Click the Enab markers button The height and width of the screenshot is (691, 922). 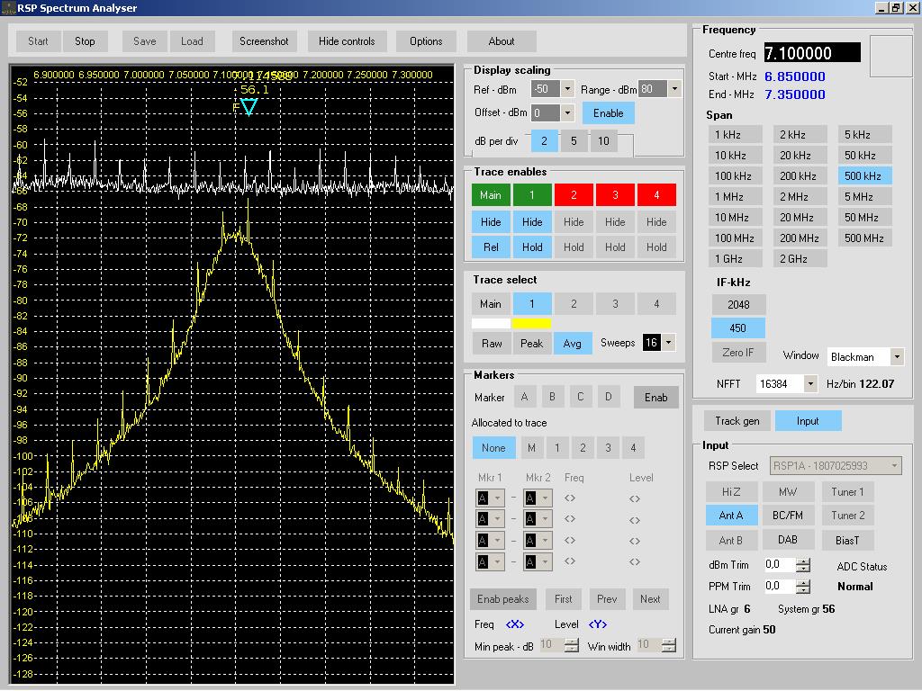point(655,398)
